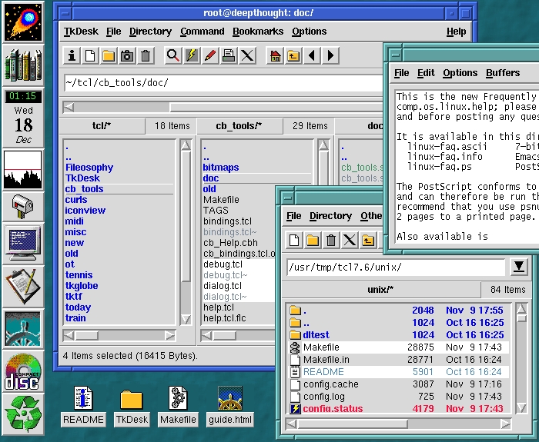The width and height of the screenshot is (539, 442).
Task: Click the info 'i' toolbar icon
Action: [72, 55]
